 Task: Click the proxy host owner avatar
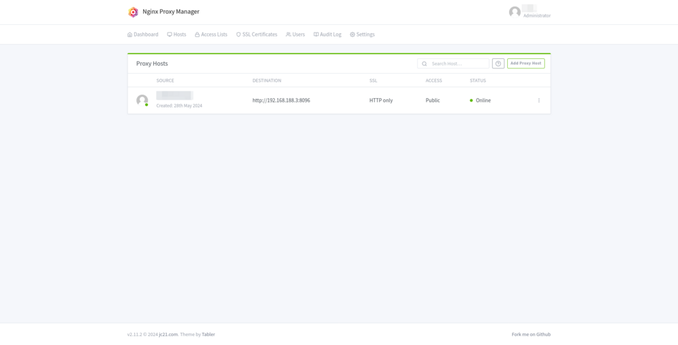coord(142,101)
